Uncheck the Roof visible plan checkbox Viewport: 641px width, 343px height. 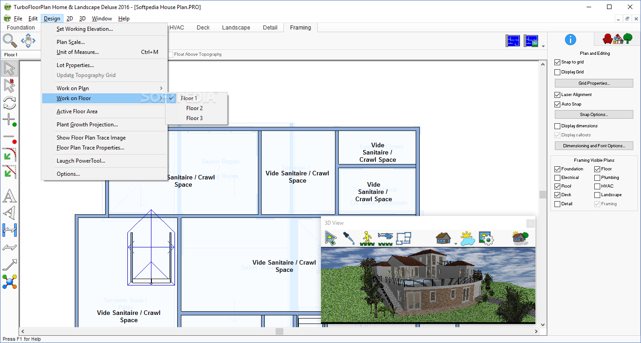pyautogui.click(x=558, y=186)
